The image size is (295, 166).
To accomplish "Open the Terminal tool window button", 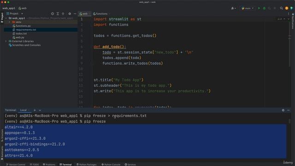I will pyautogui.click(x=65, y=165).
